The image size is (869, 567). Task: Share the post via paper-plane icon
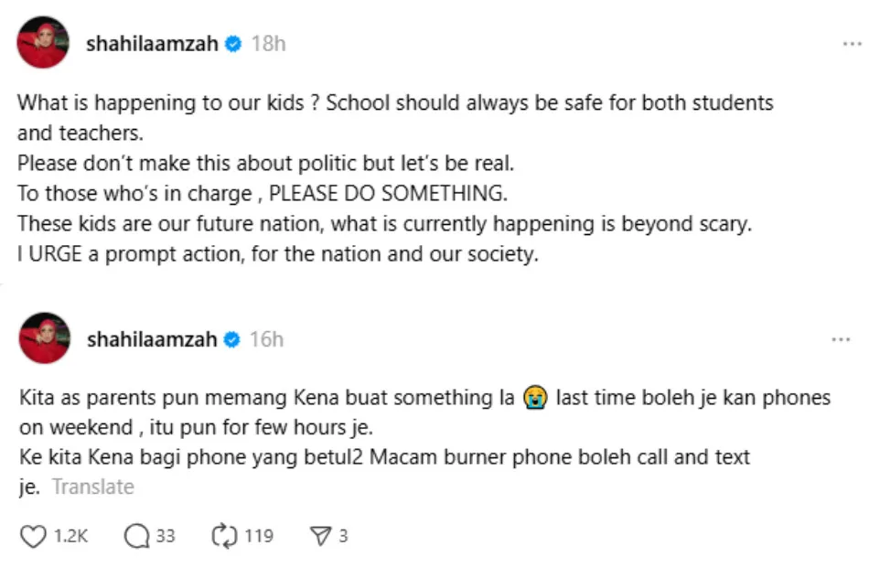pyautogui.click(x=319, y=536)
